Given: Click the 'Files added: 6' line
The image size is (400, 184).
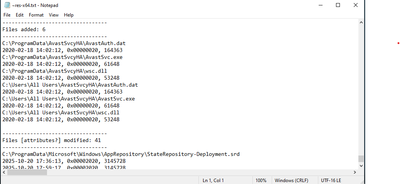Looking at the screenshot, I should [x=24, y=30].
